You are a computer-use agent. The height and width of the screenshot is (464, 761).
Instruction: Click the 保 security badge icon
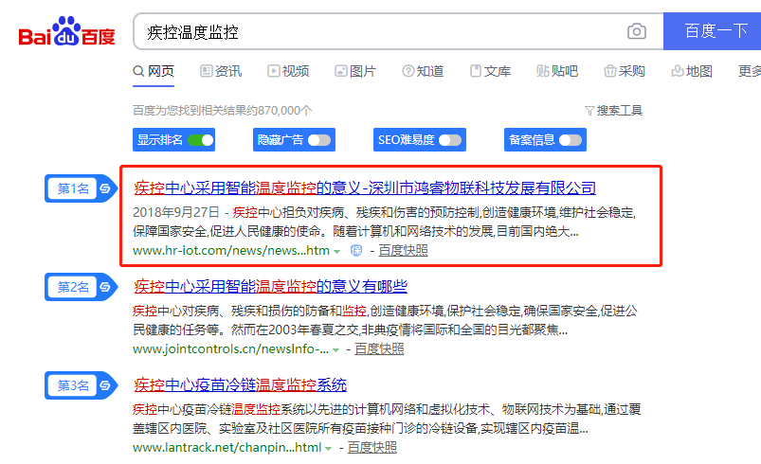click(356, 251)
